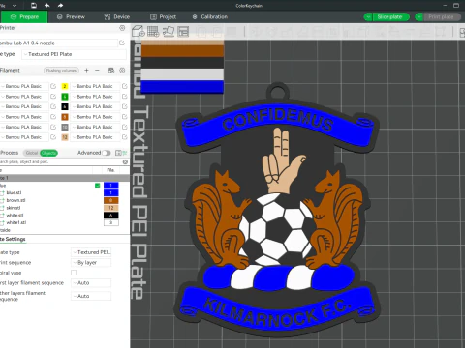Edit preset for filament next to yellow swatch
This screenshot has height=348, width=465.
(124, 86)
